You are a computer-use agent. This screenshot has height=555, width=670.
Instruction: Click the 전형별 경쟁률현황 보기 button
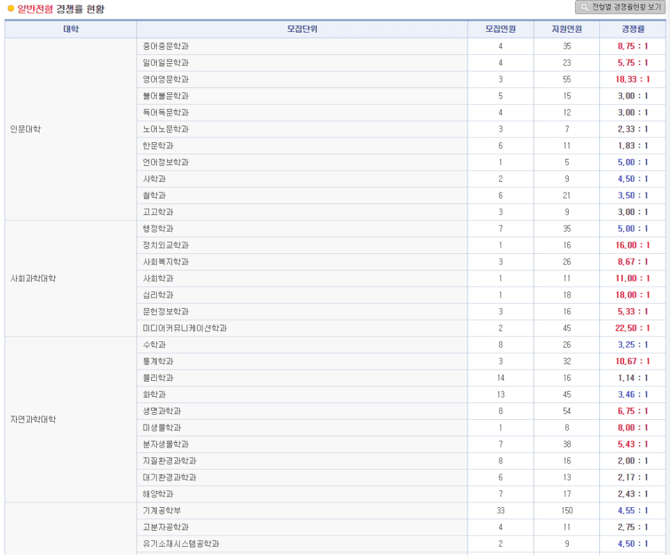tap(620, 7)
